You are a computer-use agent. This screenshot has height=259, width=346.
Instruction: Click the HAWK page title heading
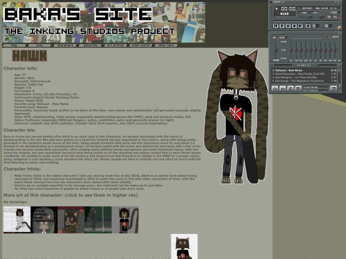29,56
